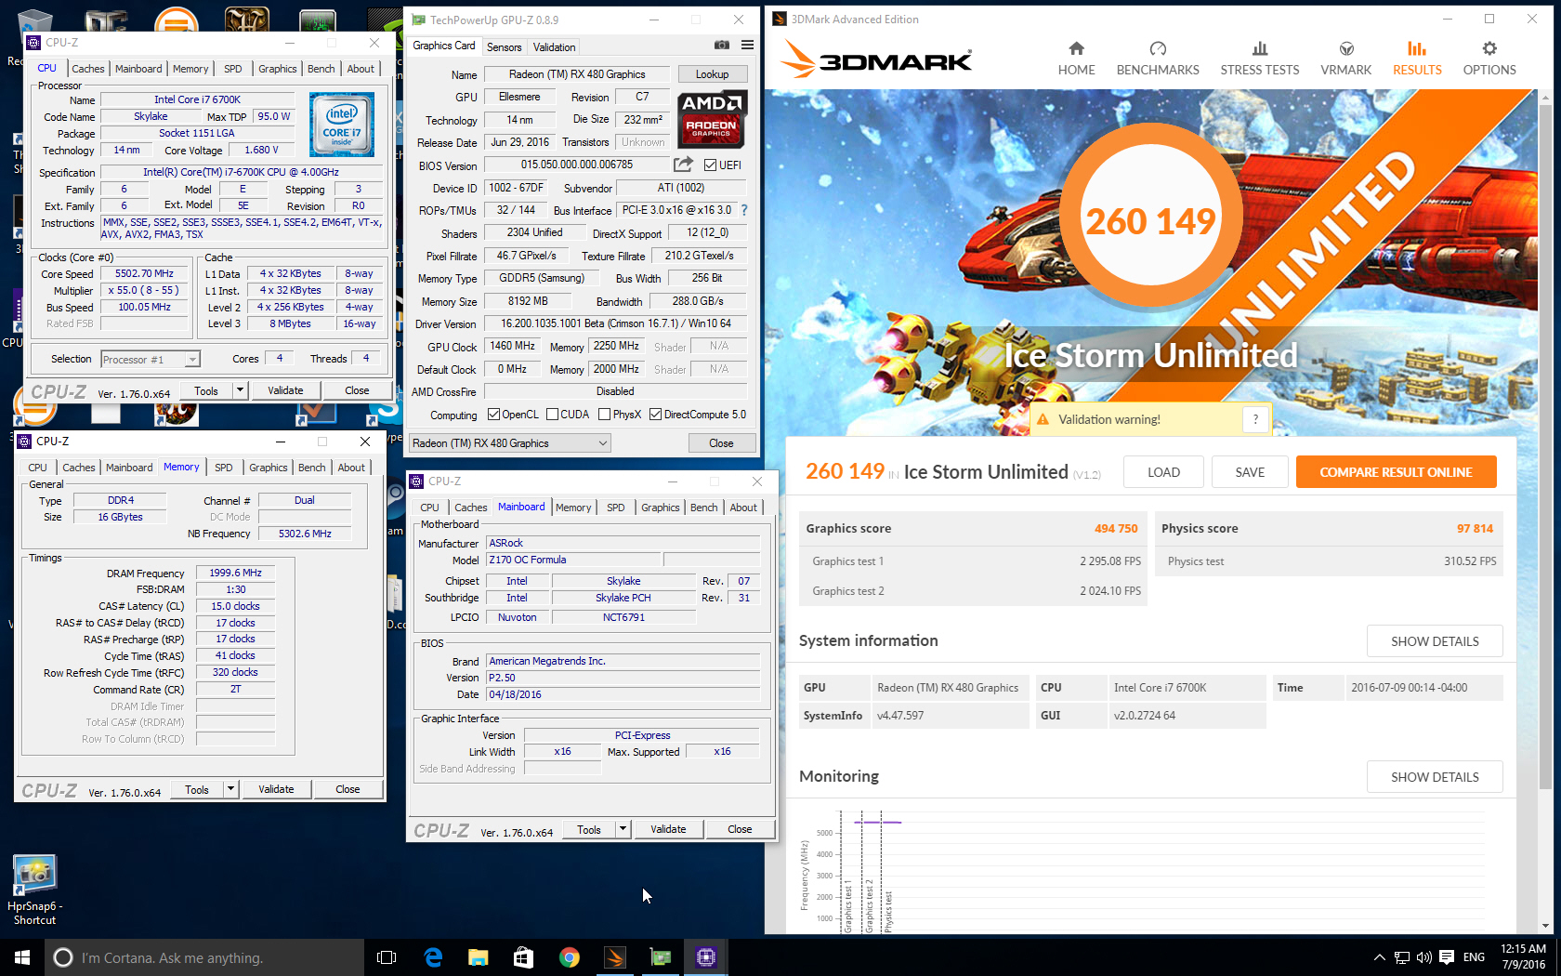Viewport: 1561px width, 976px height.
Task: Toggle the PhysX checkbox
Action: (x=604, y=415)
